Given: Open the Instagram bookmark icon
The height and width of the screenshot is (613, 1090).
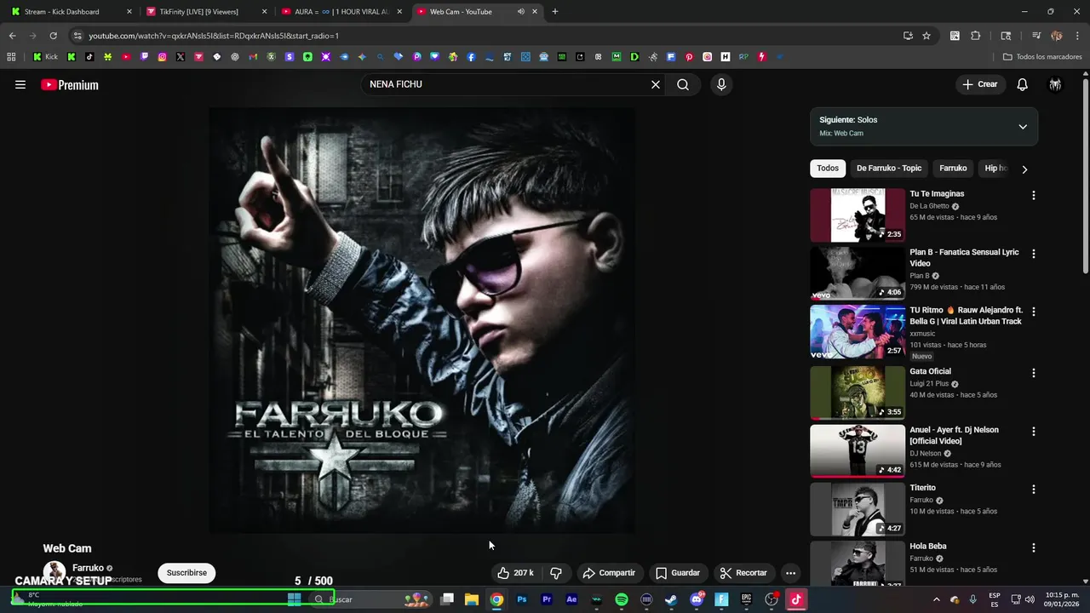Looking at the screenshot, I should [162, 57].
